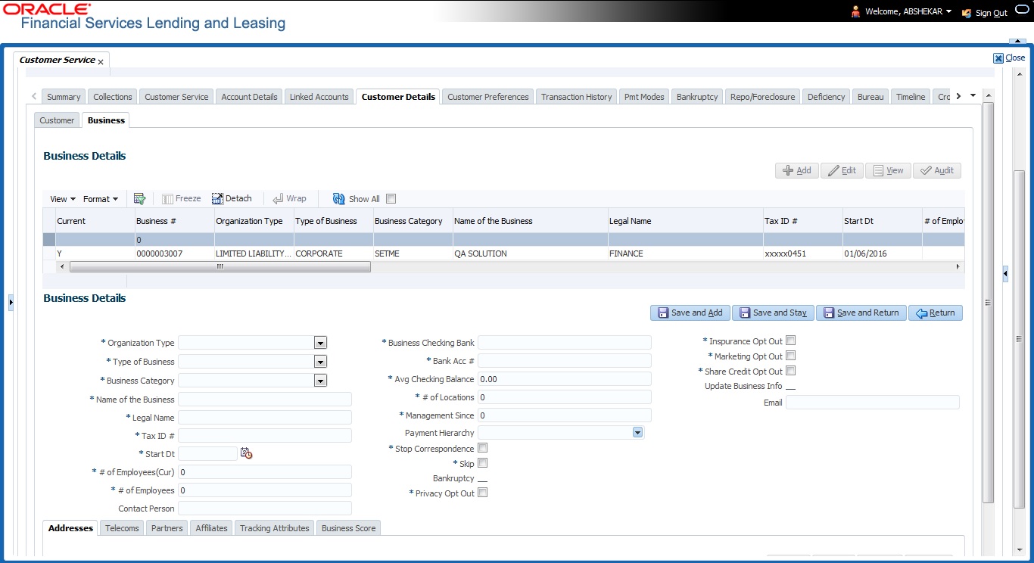Click business number 0000003007 in table
Image resolution: width=1034 pixels, height=563 pixels.
coord(173,254)
